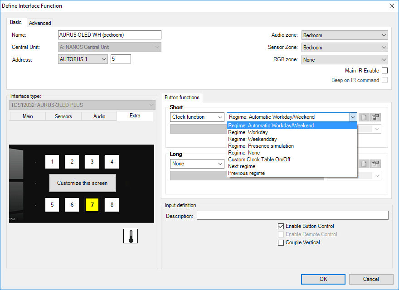399x290 pixels.
Task: Switch to the Advanced tab
Action: point(40,23)
